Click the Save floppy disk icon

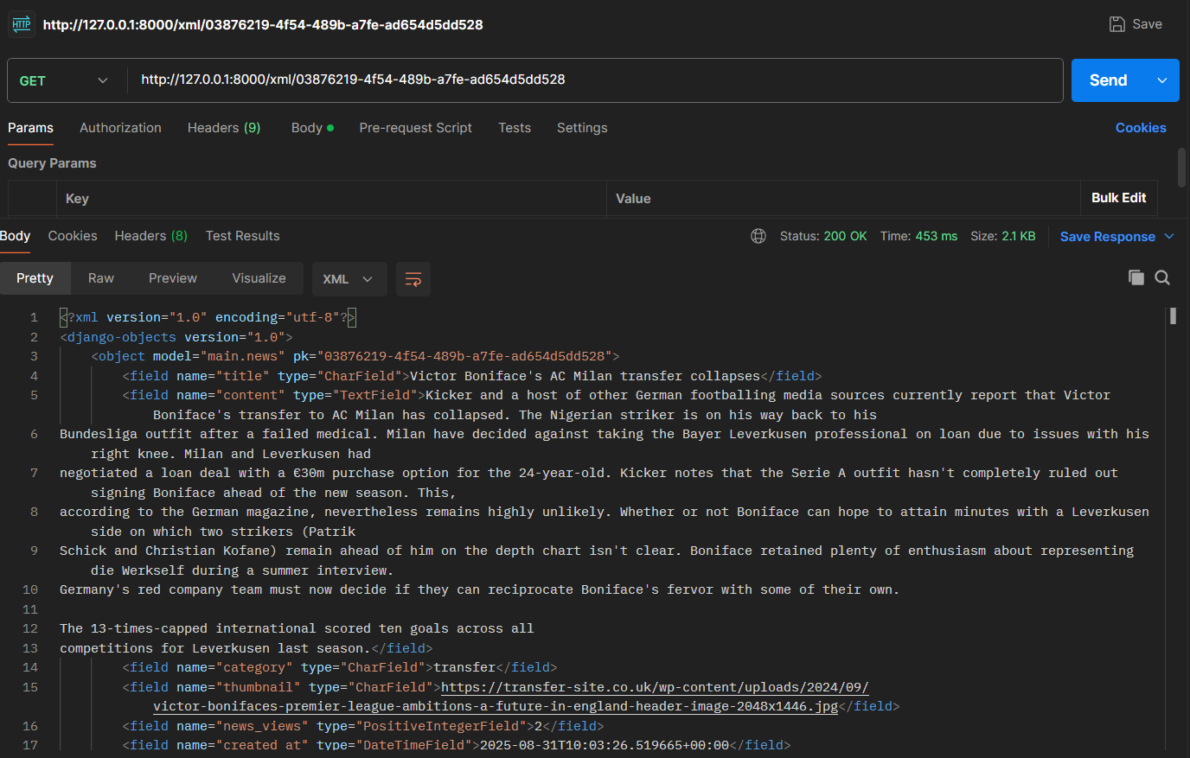click(x=1117, y=24)
